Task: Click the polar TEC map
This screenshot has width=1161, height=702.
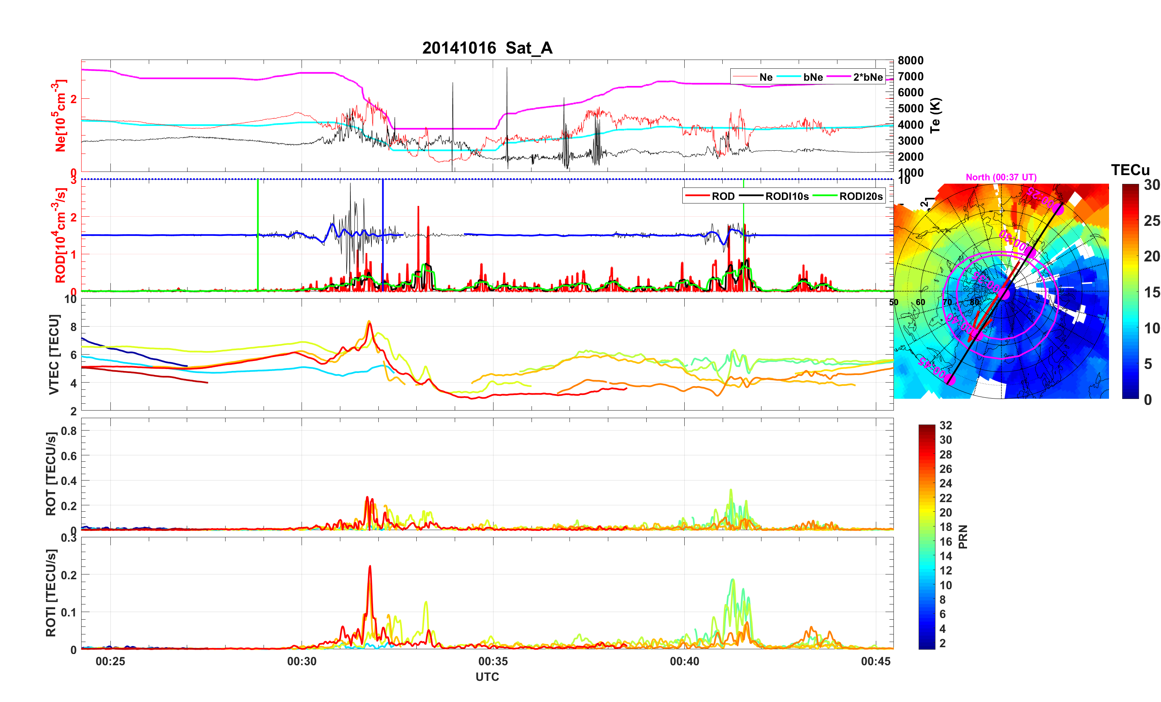Action: click(1001, 291)
